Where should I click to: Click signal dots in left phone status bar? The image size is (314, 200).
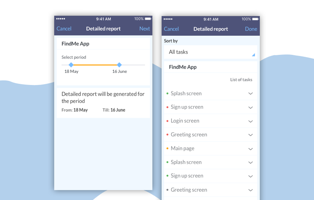61,19
